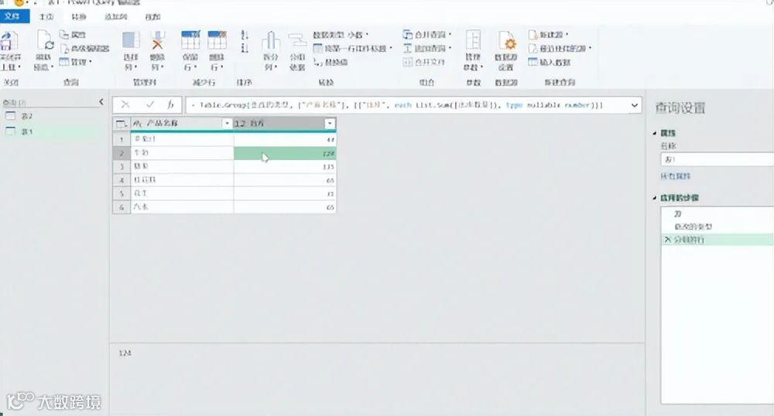The height and width of the screenshot is (416, 774).
Task: Click the first column's data type icon
Action: click(x=138, y=124)
